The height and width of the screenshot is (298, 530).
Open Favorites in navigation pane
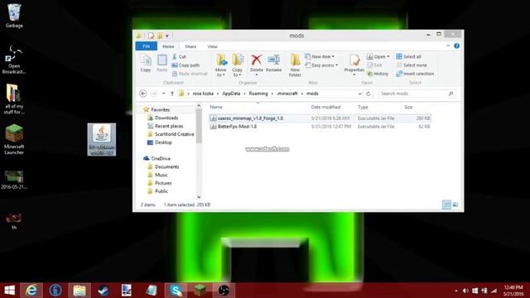coord(160,109)
